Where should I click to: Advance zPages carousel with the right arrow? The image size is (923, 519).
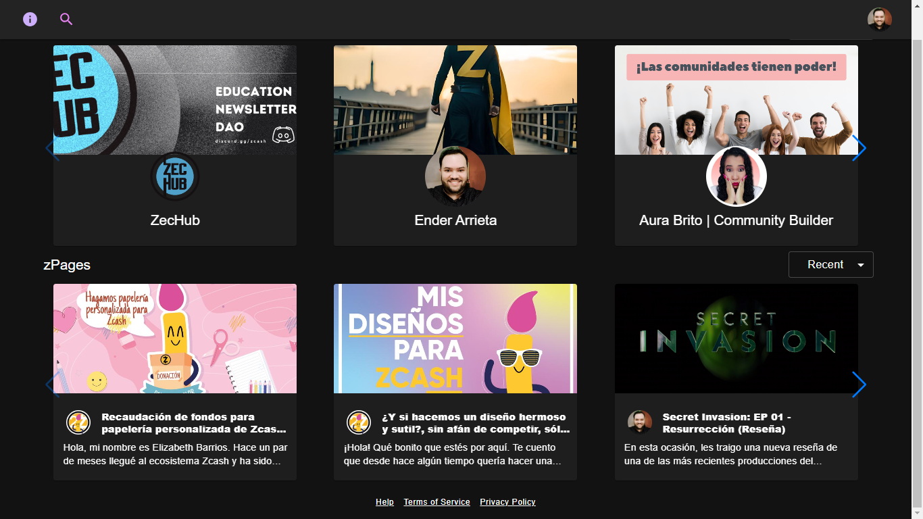coord(859,385)
